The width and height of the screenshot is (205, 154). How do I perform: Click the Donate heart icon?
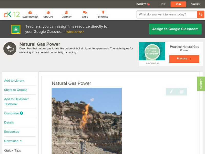148,4
